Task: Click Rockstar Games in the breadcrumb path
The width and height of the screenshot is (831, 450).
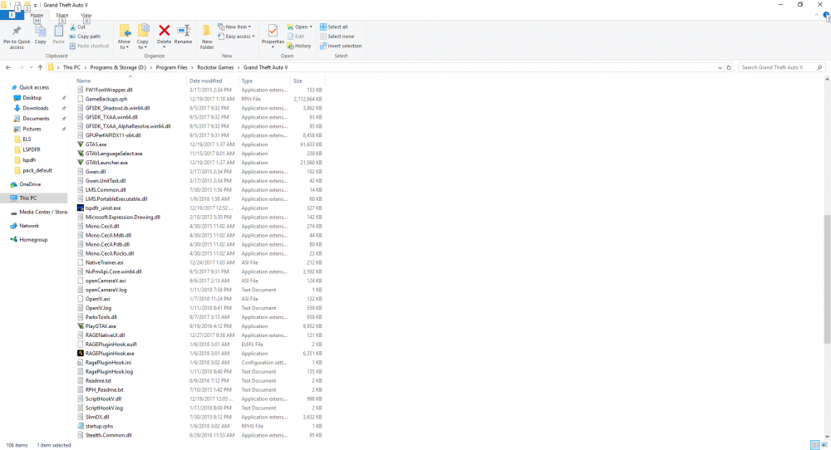Action: click(215, 68)
